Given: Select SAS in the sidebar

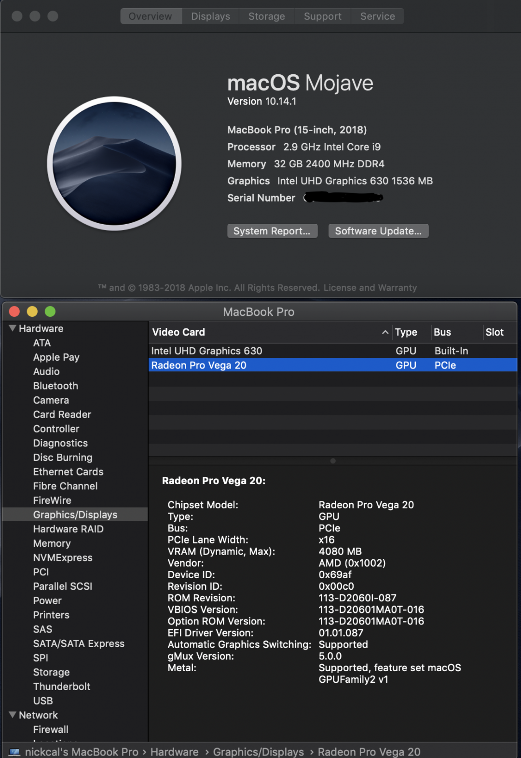Looking at the screenshot, I should click(42, 629).
